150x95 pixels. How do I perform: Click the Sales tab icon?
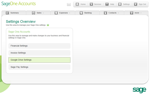[33, 13]
